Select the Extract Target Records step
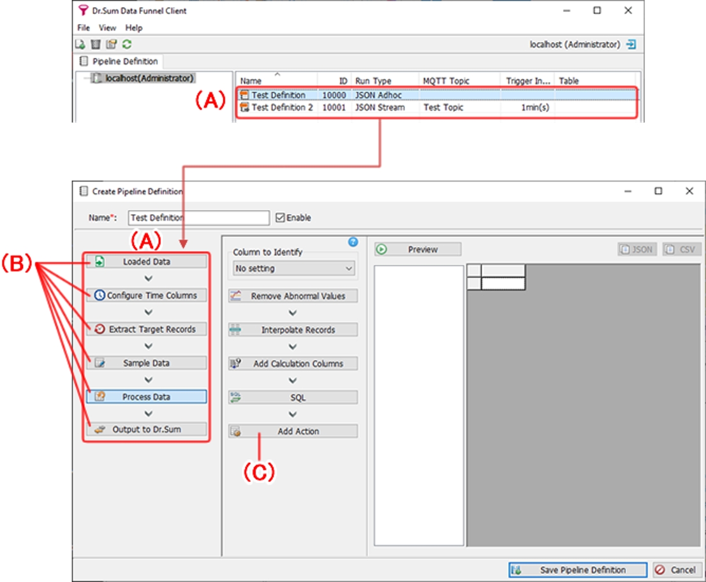The width and height of the screenshot is (706, 582). [146, 329]
